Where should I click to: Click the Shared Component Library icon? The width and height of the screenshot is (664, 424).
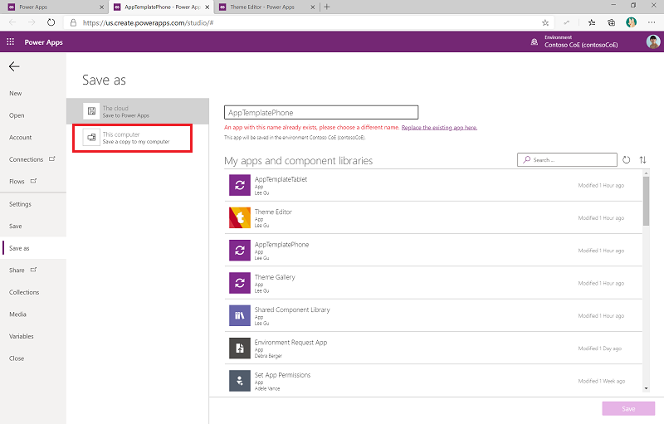coord(239,315)
